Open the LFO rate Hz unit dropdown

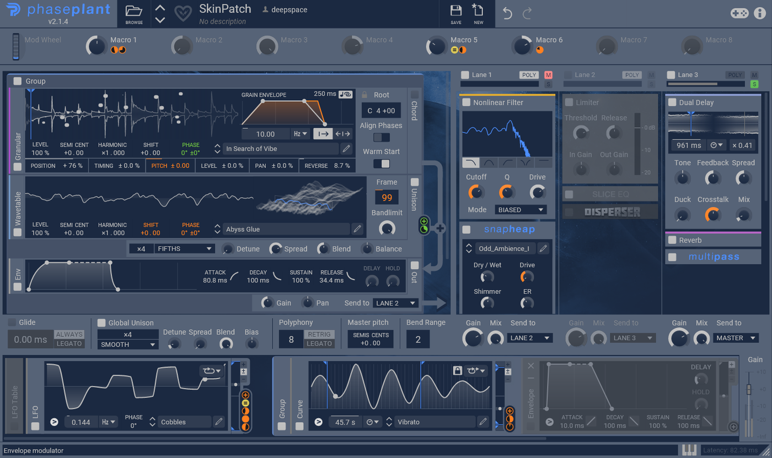[x=109, y=422]
